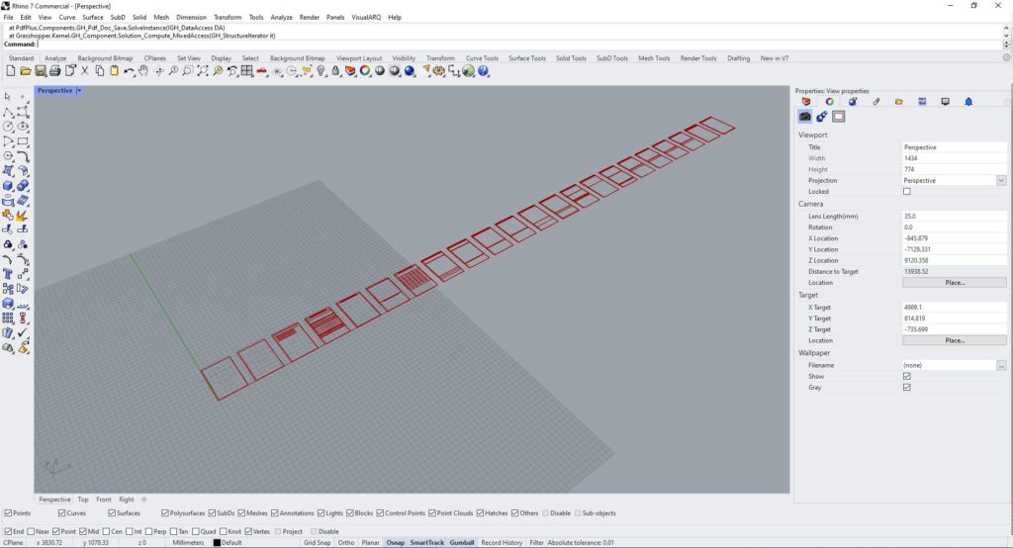Screen dimensions: 1013x548
Task: Open the Grasshopper icon in the toolbar
Action: pos(468,71)
